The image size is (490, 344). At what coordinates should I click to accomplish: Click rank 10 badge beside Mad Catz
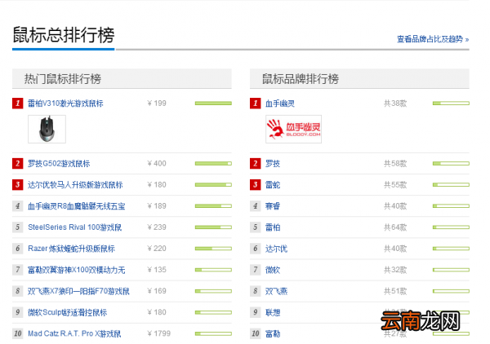17,333
